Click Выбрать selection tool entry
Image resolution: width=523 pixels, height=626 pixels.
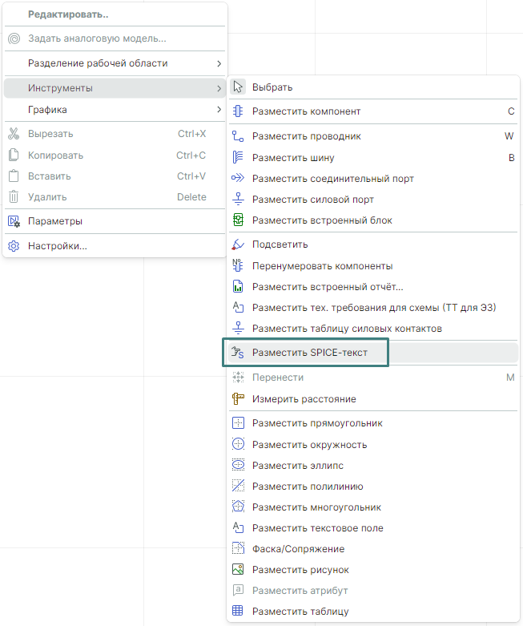click(x=272, y=87)
